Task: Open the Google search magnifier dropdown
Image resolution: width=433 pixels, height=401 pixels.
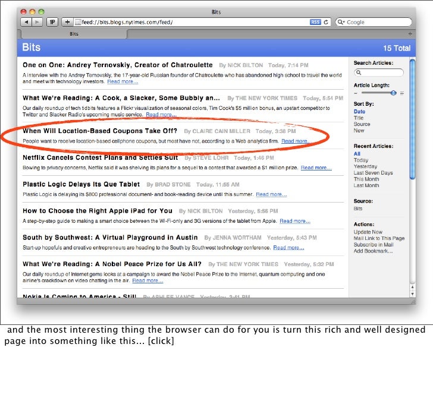Action: 341,22
